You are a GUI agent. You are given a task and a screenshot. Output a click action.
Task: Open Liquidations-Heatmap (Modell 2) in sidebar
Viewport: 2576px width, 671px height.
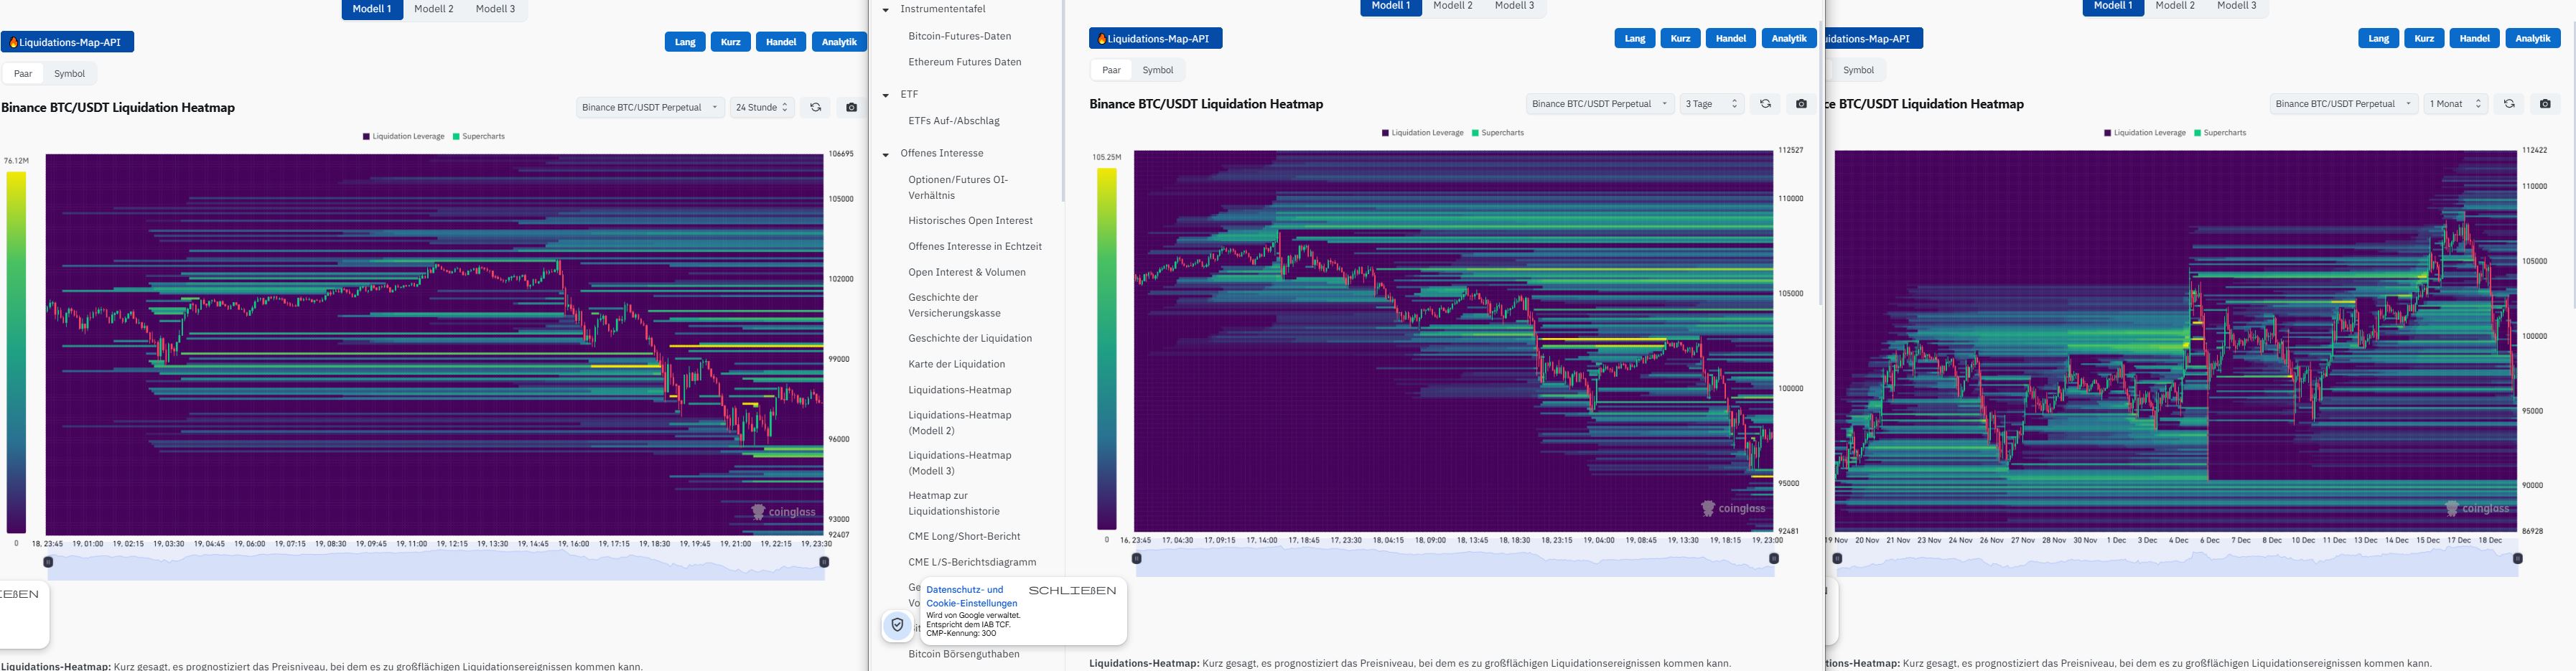tap(960, 423)
